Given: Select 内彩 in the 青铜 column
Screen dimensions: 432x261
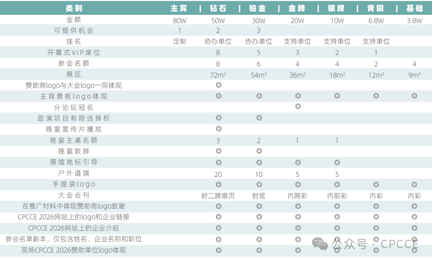Looking at the screenshot, I should click(376, 196).
